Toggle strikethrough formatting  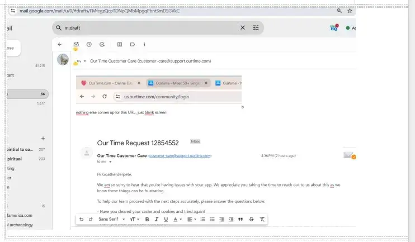click(251, 219)
